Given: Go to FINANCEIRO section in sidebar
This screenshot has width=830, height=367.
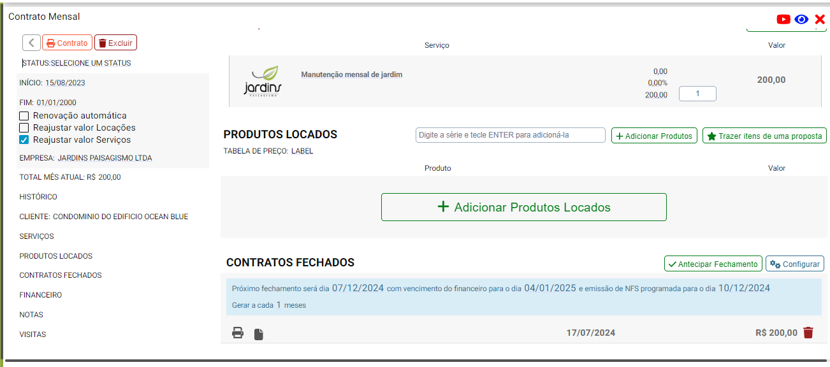Looking at the screenshot, I should [41, 295].
